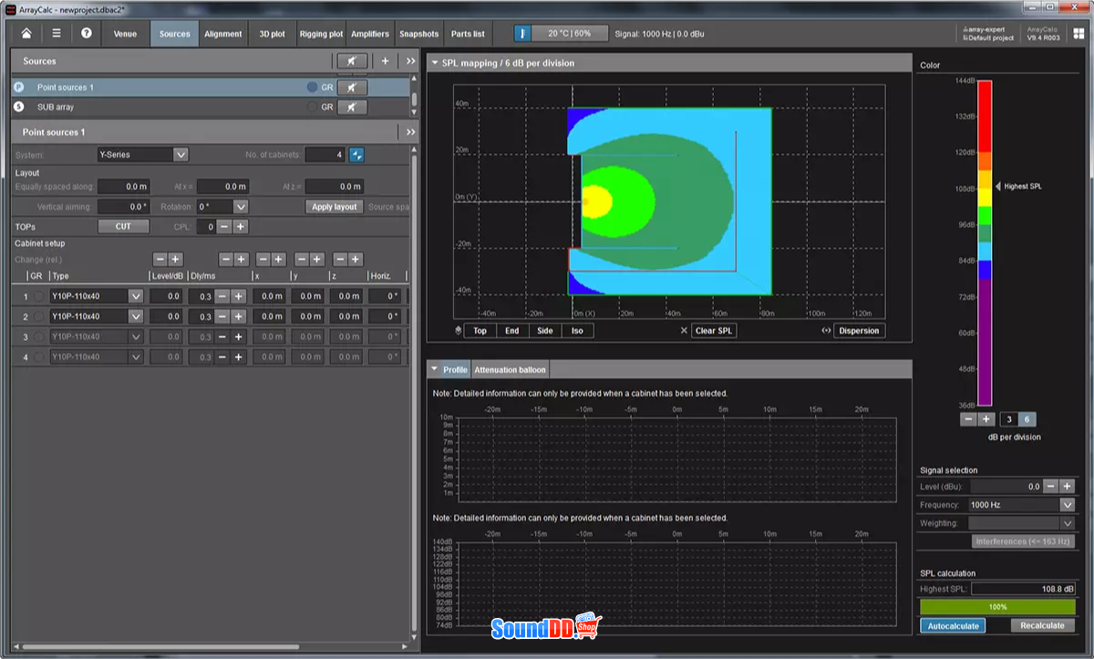Select GR radio for cabinet 1
1094x659 pixels.
click(x=38, y=296)
